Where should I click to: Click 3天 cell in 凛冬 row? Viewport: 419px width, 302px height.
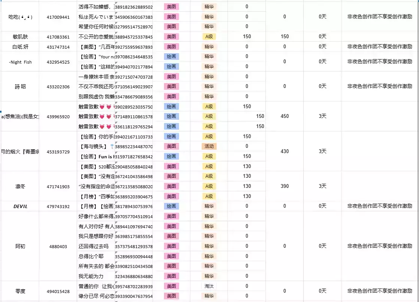pyautogui.click(x=322, y=186)
